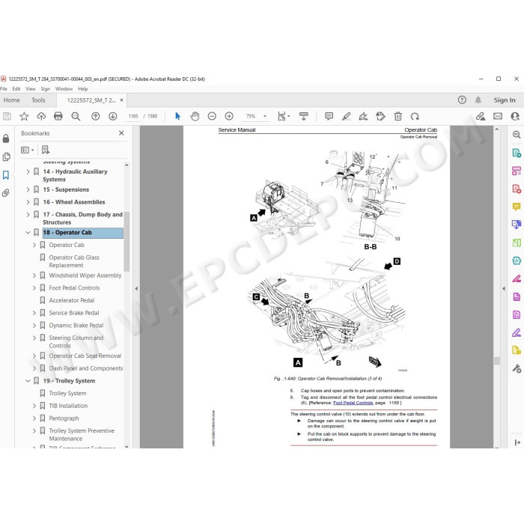This screenshot has height=524, width=524.
Task: Share a link to the file
Action: pyautogui.click(x=481, y=116)
